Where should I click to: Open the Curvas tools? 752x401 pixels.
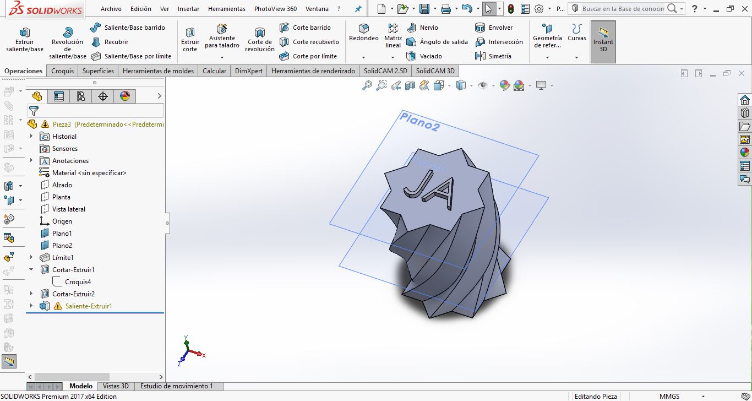coord(577,33)
